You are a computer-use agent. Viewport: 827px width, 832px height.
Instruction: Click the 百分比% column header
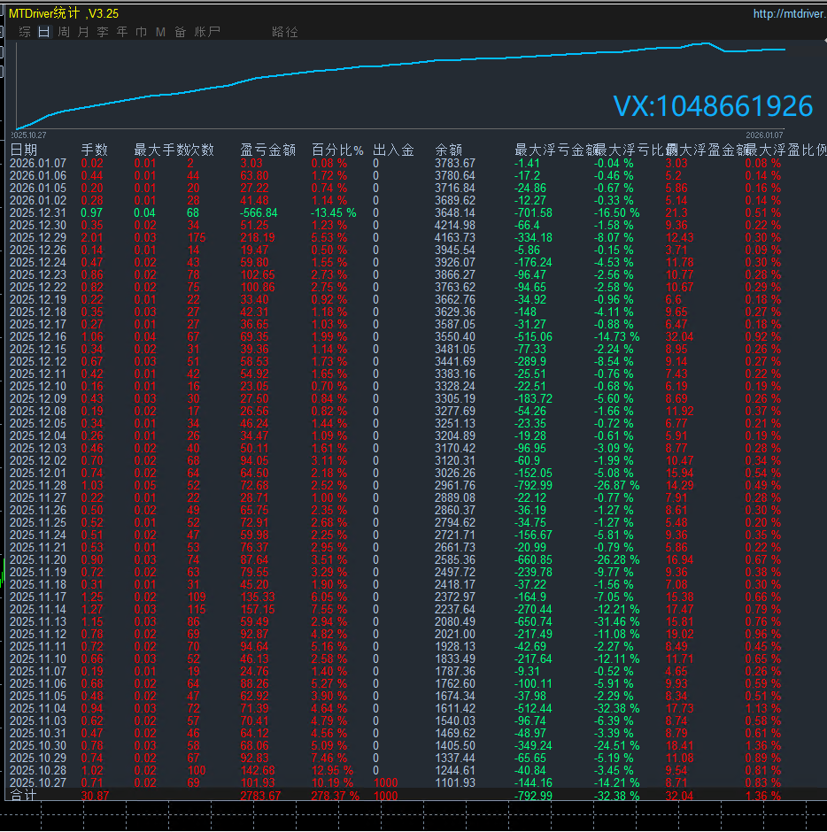(x=337, y=150)
